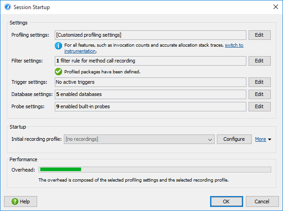The image size is (283, 211).
Task: Click the filter rule text field
Action: pyautogui.click(x=150, y=61)
